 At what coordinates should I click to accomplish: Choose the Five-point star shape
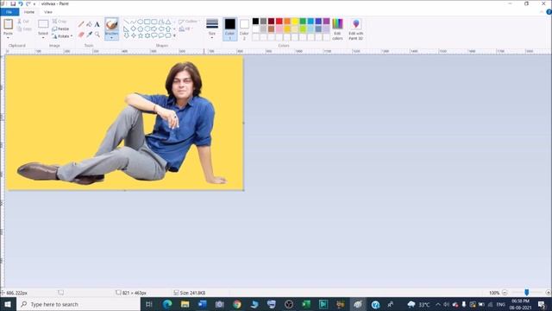coord(140,35)
